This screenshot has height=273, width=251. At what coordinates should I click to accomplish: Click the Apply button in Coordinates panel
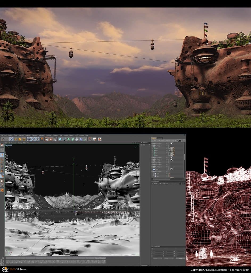coord(180,258)
